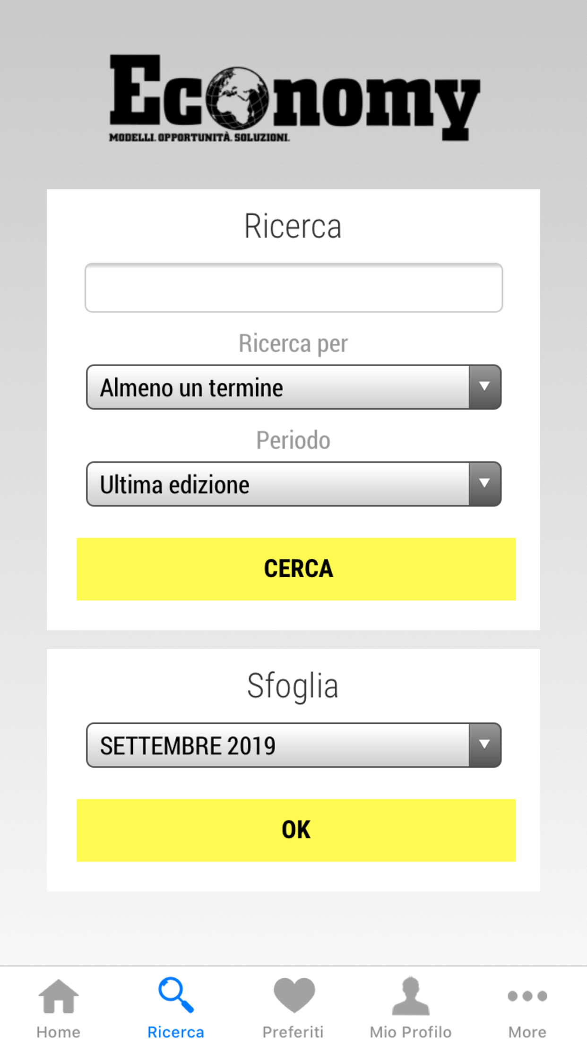The width and height of the screenshot is (587, 1043).
Task: Tap the More three-dots icon
Action: tap(527, 996)
